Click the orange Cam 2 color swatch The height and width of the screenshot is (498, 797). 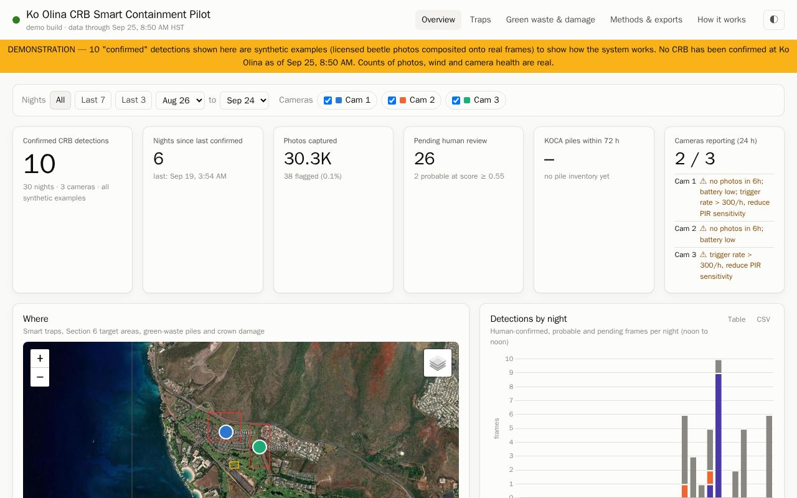click(x=403, y=100)
